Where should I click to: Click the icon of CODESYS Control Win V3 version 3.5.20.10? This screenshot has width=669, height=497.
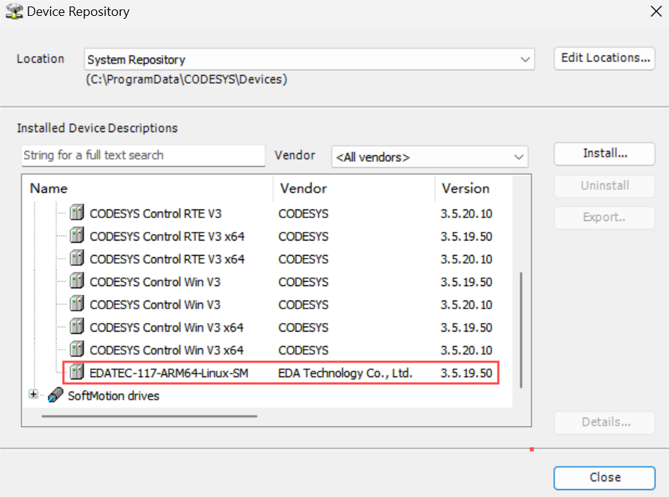coord(77,303)
